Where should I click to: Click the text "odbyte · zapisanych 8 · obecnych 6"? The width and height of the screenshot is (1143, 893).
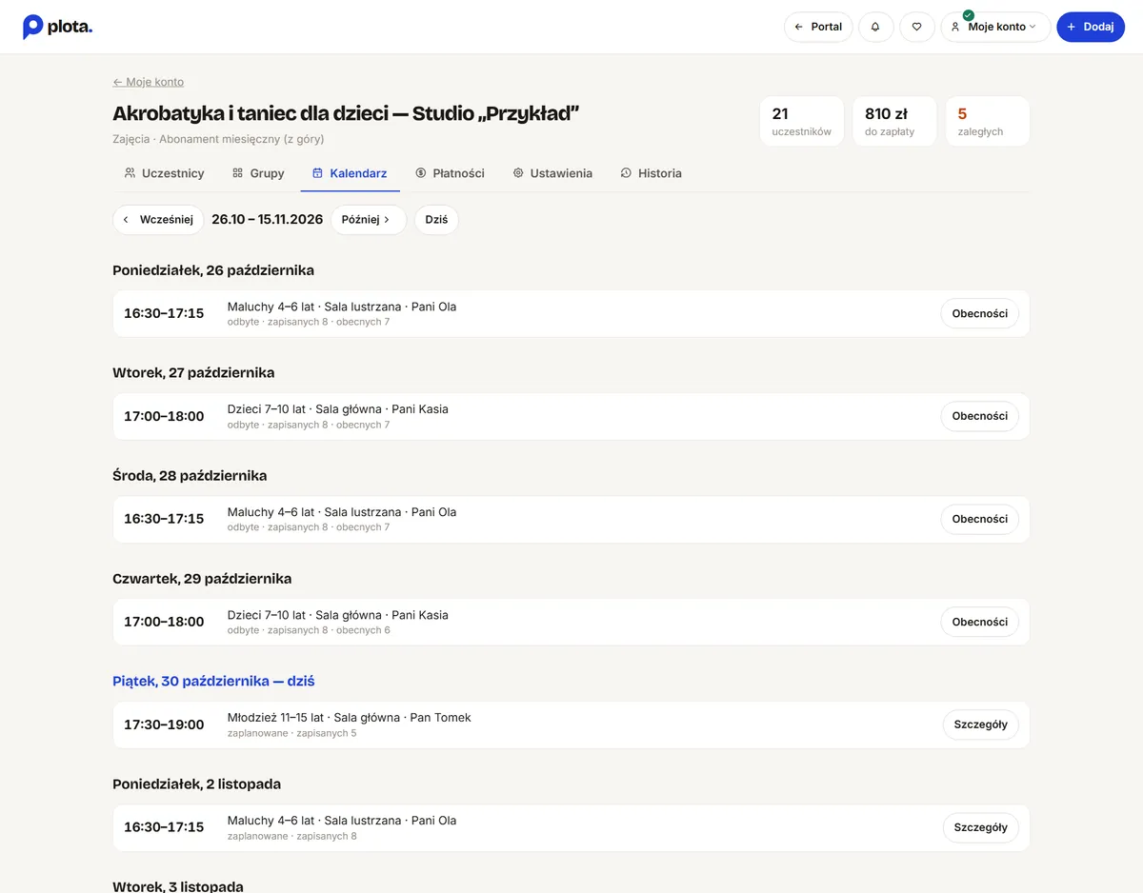coord(309,630)
